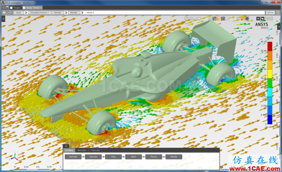
Task: Click the XYZ axis triad
Action: (x=15, y=157)
